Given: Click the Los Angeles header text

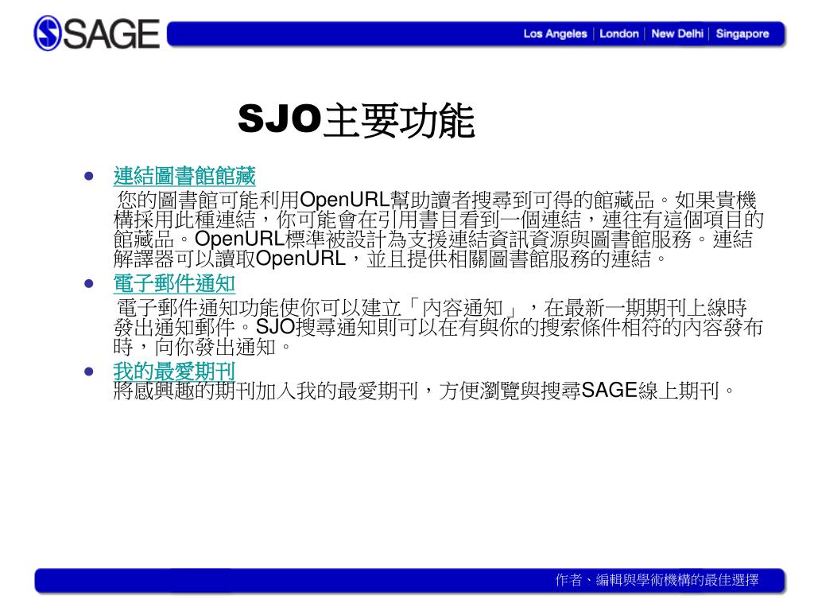Looking at the screenshot, I should click(x=555, y=33).
